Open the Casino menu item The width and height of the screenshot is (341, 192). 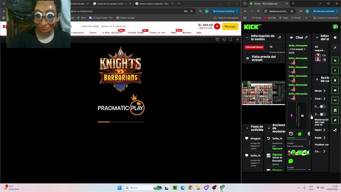coord(93,33)
